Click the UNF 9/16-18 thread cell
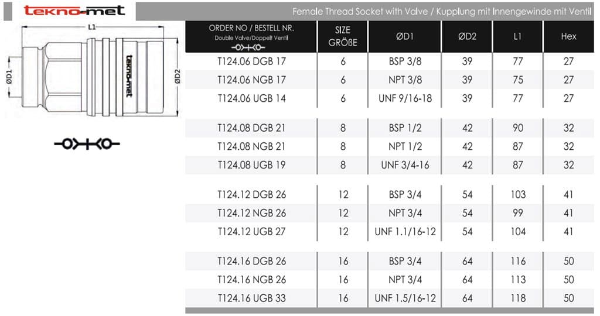The image size is (600, 316). click(405, 98)
